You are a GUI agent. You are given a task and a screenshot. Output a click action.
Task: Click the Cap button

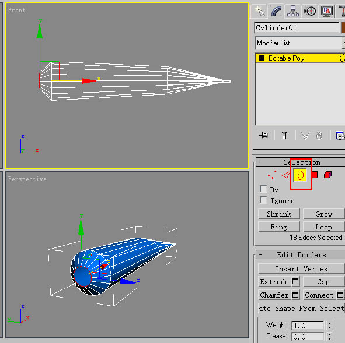(x=323, y=281)
